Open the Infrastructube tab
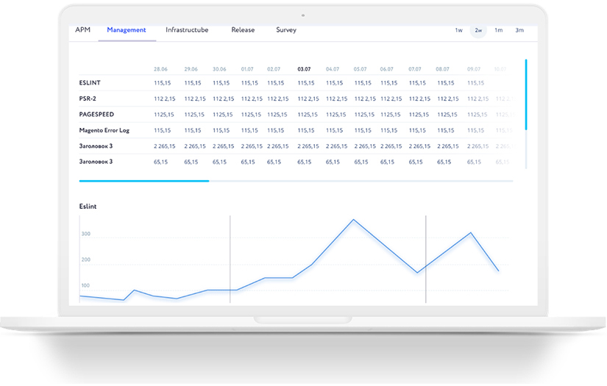This screenshot has height=386, width=607. [187, 30]
